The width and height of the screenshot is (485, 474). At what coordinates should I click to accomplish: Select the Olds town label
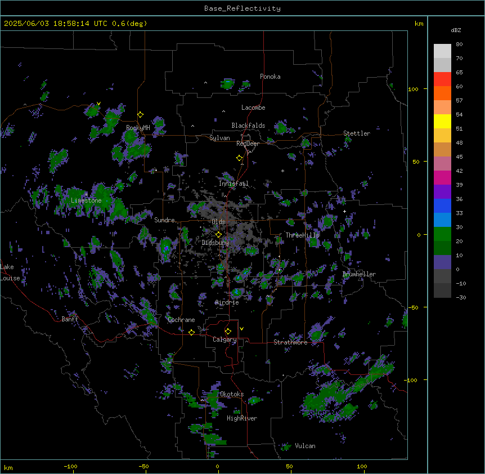[x=218, y=222]
